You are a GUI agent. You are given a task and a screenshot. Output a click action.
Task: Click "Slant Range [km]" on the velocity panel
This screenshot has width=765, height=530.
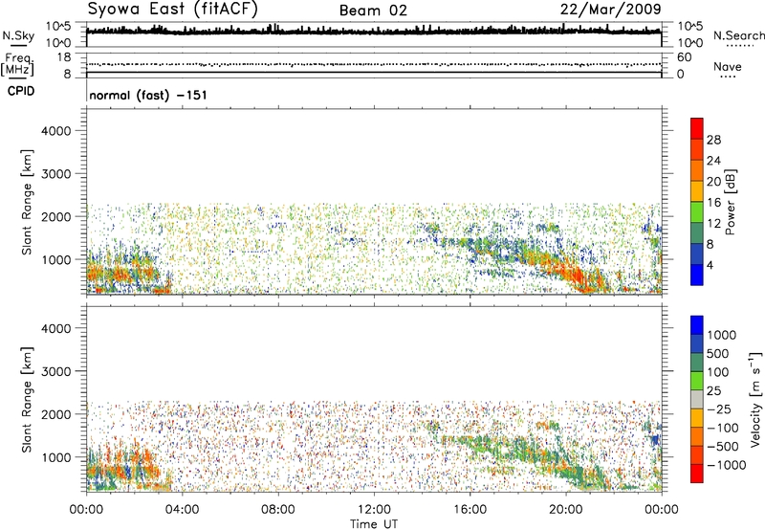point(27,400)
